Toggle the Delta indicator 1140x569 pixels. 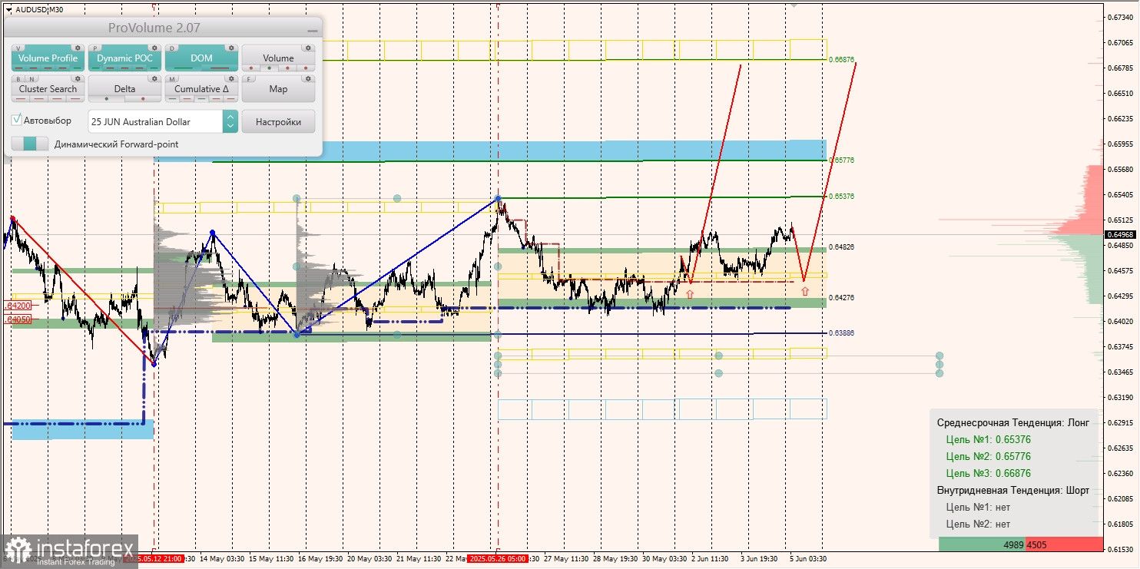click(124, 89)
